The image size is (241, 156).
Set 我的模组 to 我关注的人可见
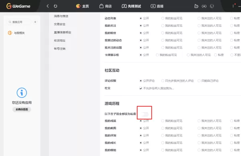pyautogui.click(x=199, y=150)
